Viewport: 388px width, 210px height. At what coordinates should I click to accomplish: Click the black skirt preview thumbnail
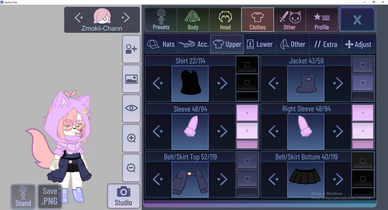306,179
